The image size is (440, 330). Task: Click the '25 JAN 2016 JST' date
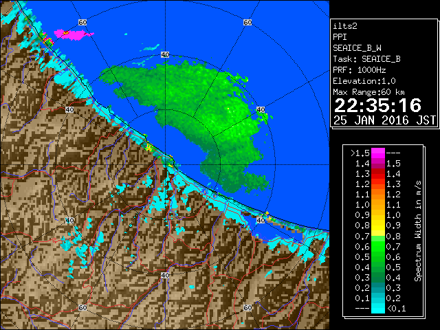(384, 120)
